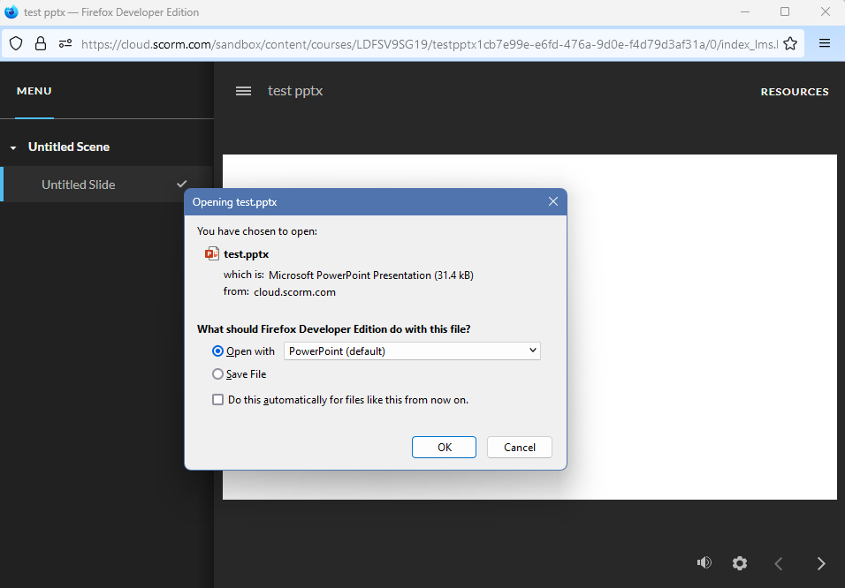Collapse the Untitled Scene section arrow

13,147
